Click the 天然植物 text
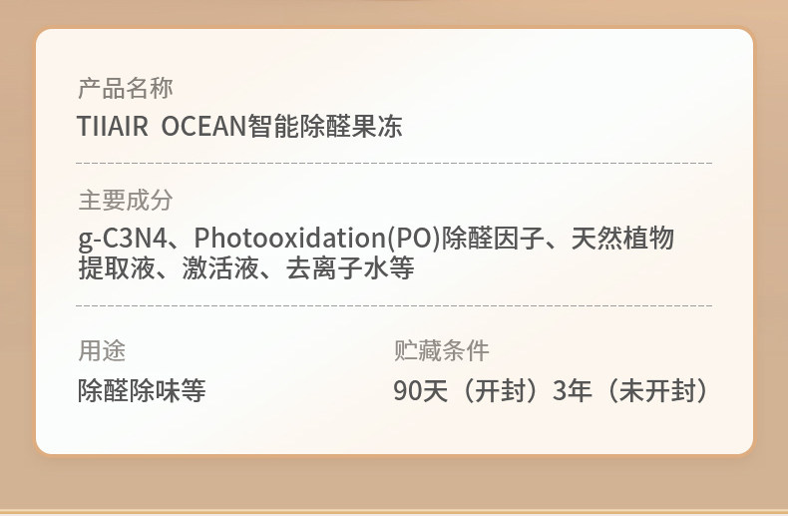The width and height of the screenshot is (788, 516). pyautogui.click(x=622, y=238)
